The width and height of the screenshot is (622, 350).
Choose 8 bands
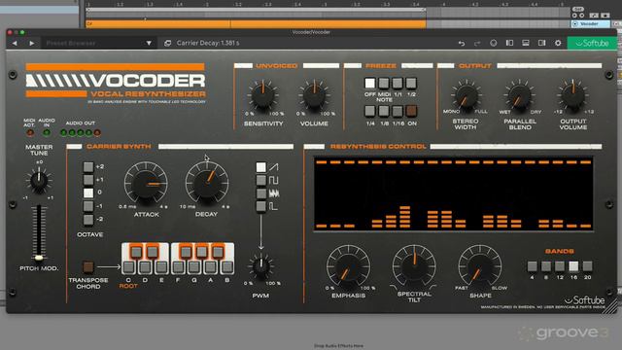[546, 265]
